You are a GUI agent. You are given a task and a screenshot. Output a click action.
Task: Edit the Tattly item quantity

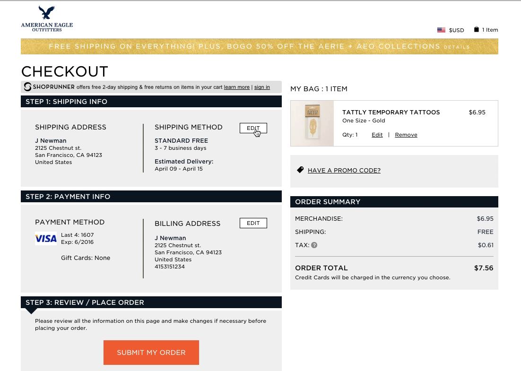[x=377, y=135]
